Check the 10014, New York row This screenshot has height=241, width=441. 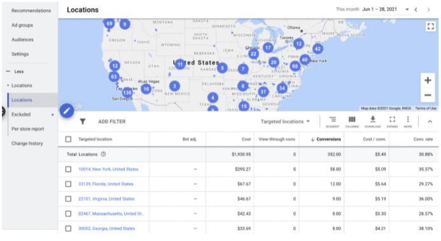(x=68, y=169)
